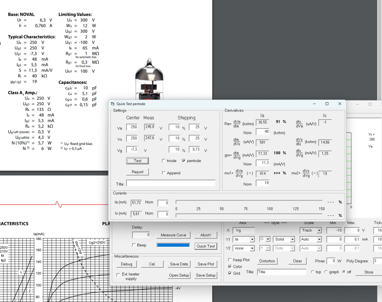
Task: Open the X axis Track scale dropdown
Action: coord(319,231)
